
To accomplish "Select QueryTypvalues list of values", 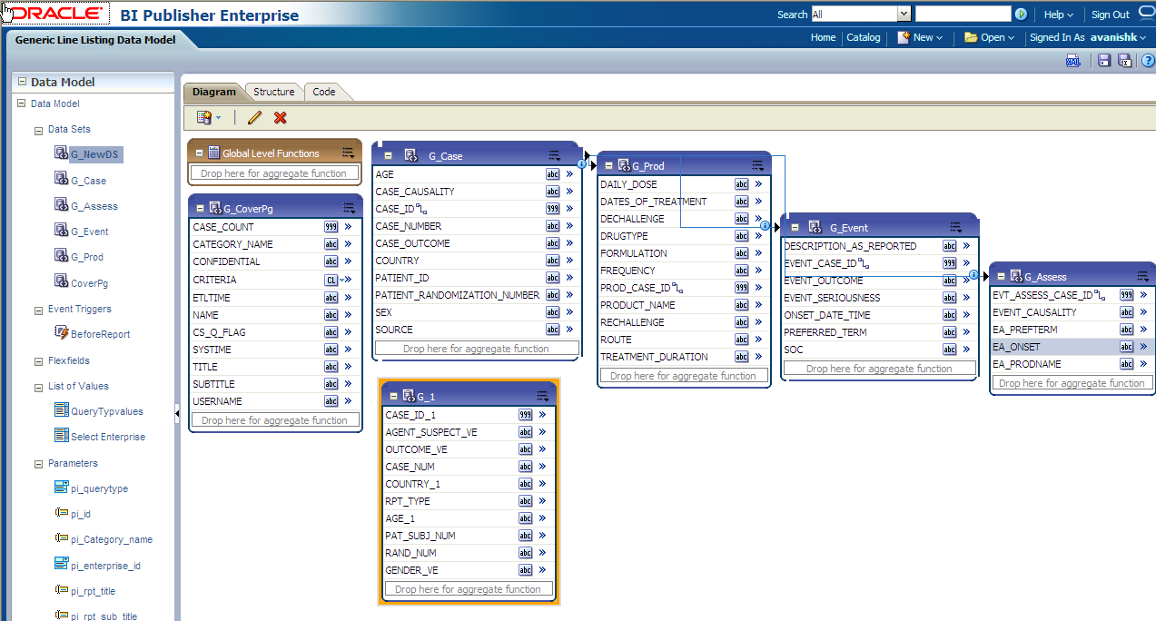I will pos(107,411).
